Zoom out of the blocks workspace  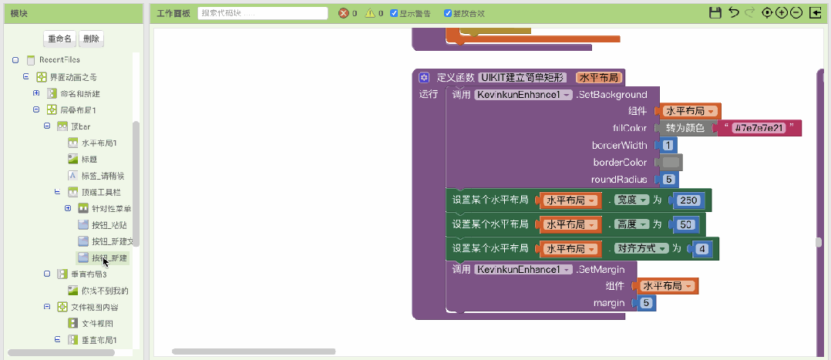796,13
